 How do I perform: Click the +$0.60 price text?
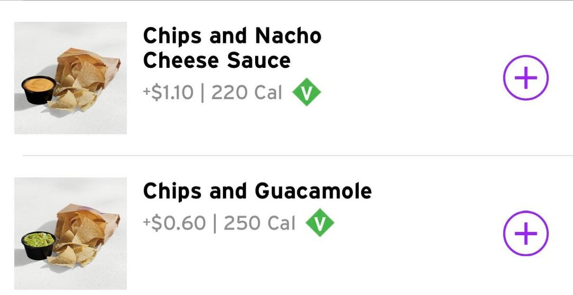(x=174, y=224)
